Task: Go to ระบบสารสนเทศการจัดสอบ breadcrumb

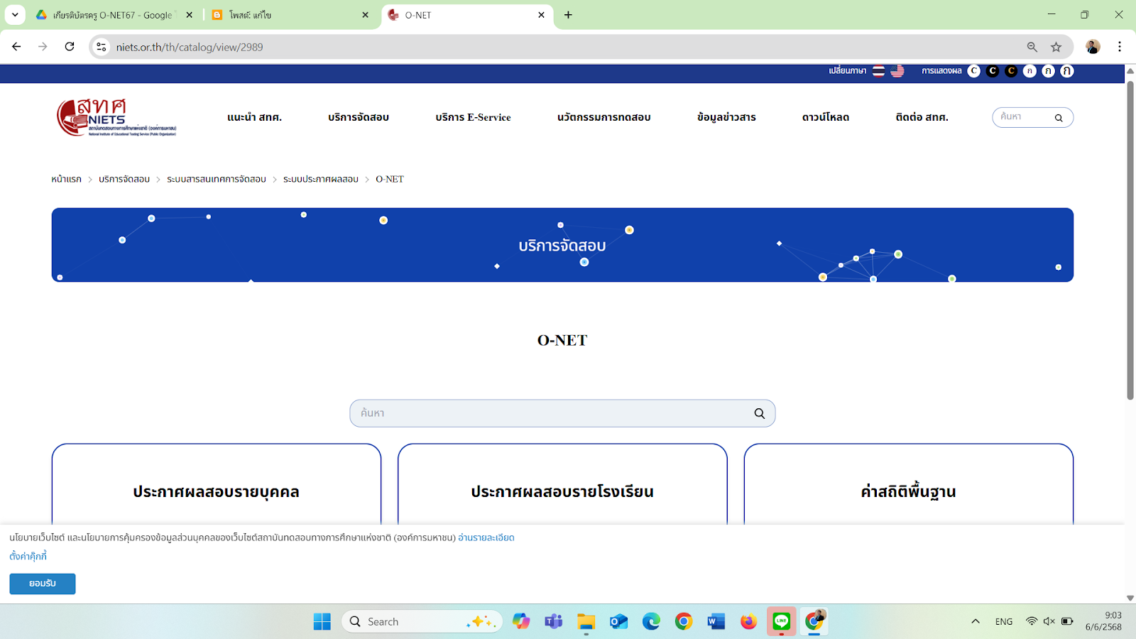Action: click(x=217, y=179)
